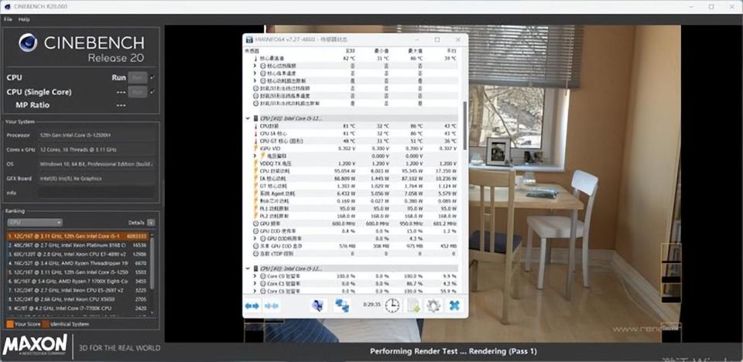The height and width of the screenshot is (362, 743).
Task: Select ranking entry AMD Ryzen Threadripper
Action: coord(77,264)
